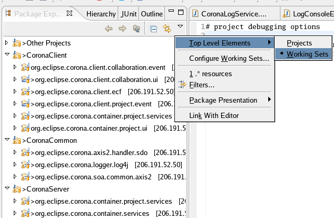Collapse the CoronaClient working set

point(7,54)
